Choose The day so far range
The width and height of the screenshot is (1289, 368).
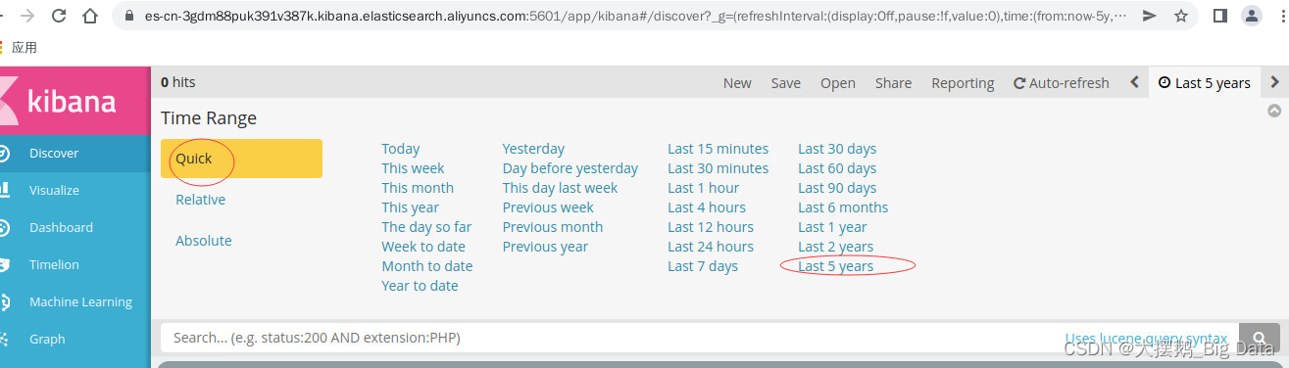coord(426,227)
